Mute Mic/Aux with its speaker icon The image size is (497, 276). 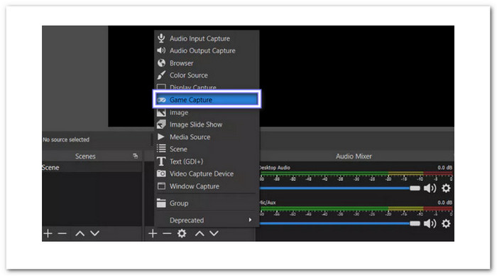click(430, 223)
